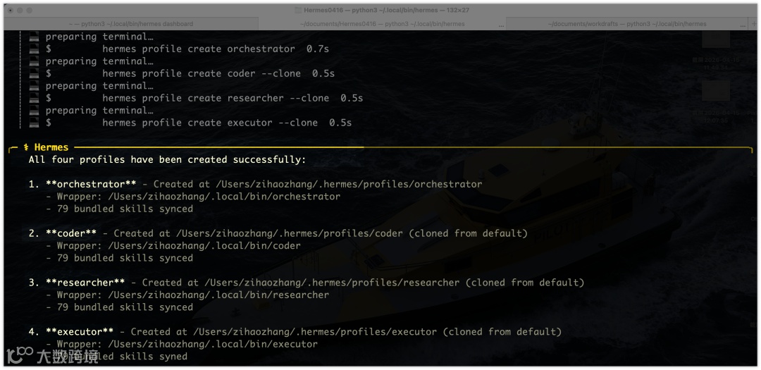Switch to the 'hermes dashboard' terminal tab

pos(130,23)
